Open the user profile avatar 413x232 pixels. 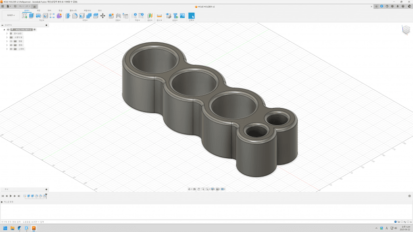(x=409, y=6)
